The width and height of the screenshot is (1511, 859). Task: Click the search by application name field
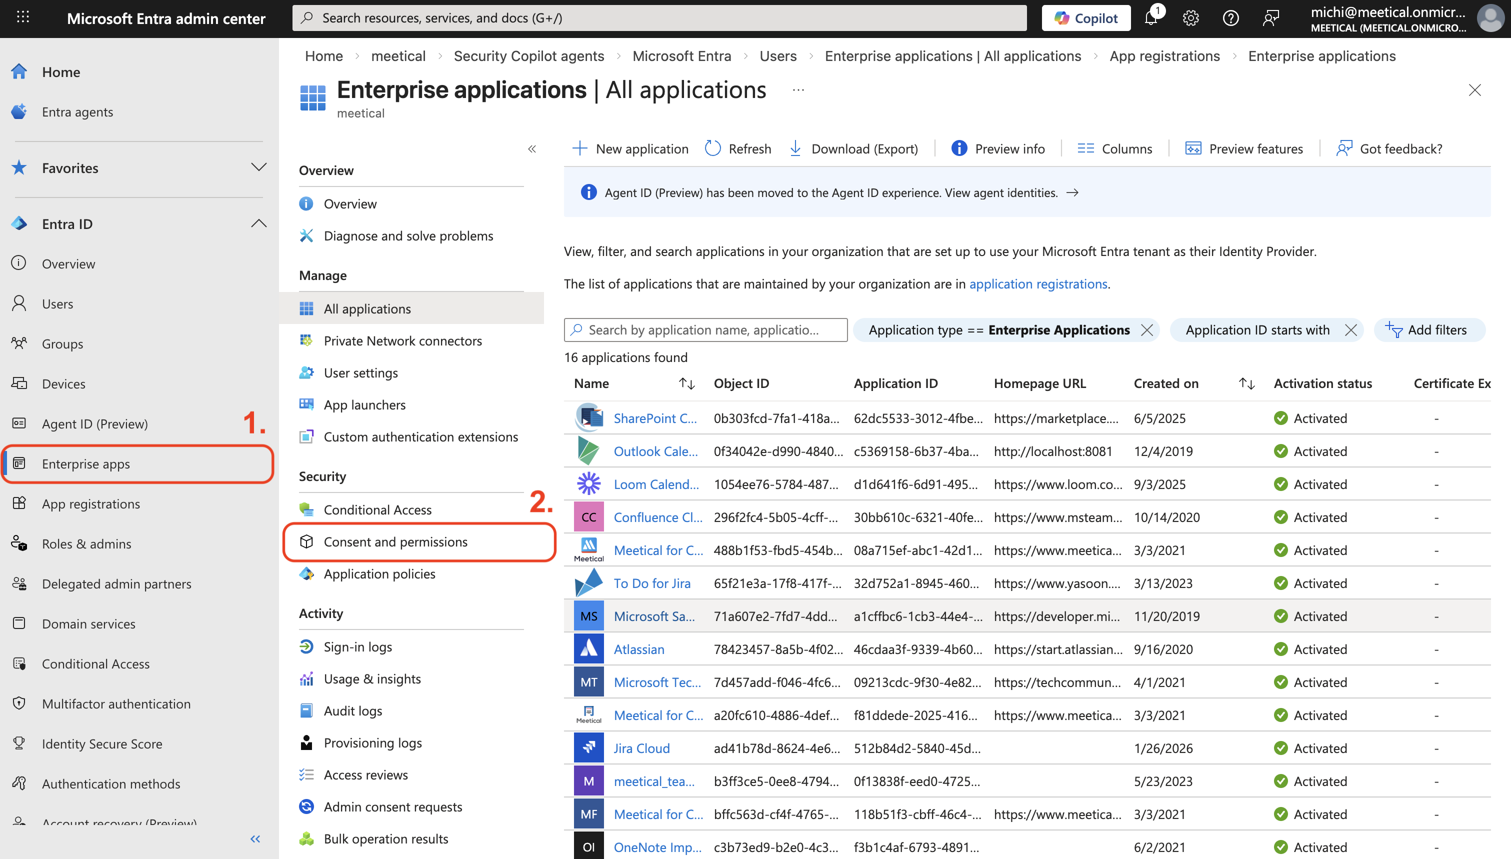705,330
